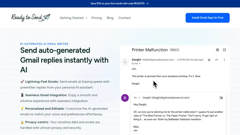
Task: Open email in new window icon
Action: point(224,50)
